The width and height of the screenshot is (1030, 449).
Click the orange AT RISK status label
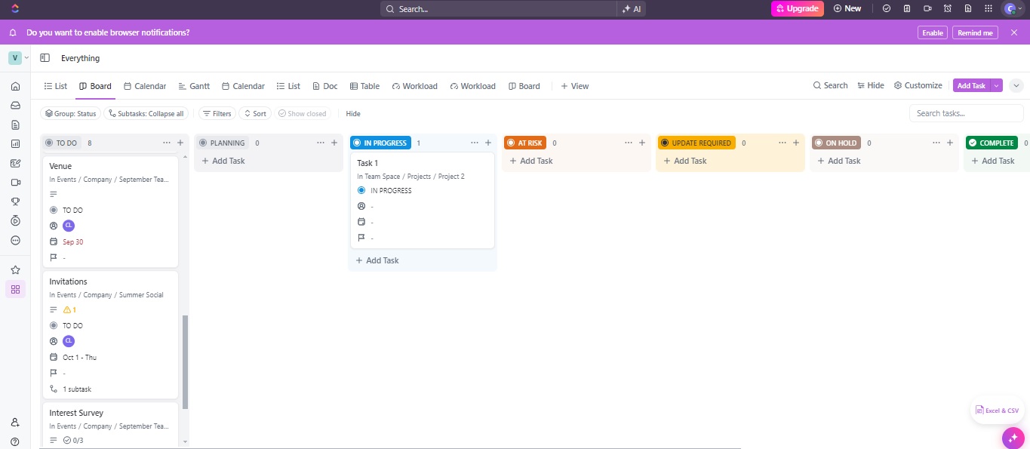(524, 143)
